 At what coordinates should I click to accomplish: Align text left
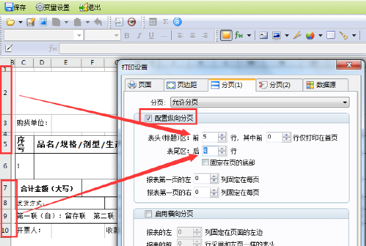click(x=180, y=36)
